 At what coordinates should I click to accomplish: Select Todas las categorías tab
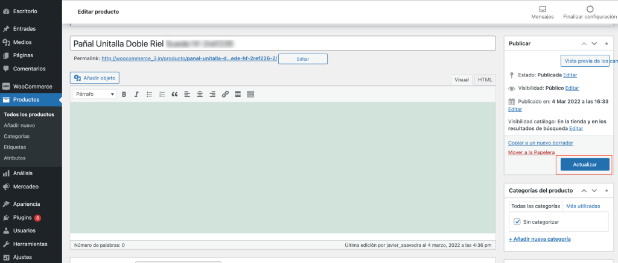coord(535,206)
